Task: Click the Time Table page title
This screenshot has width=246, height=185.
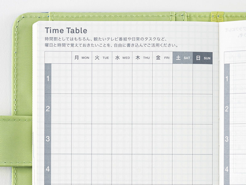Action: pyautogui.click(x=66, y=31)
